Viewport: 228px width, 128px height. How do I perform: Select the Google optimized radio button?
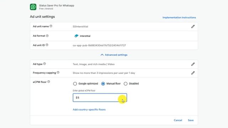pyautogui.click(x=75, y=84)
